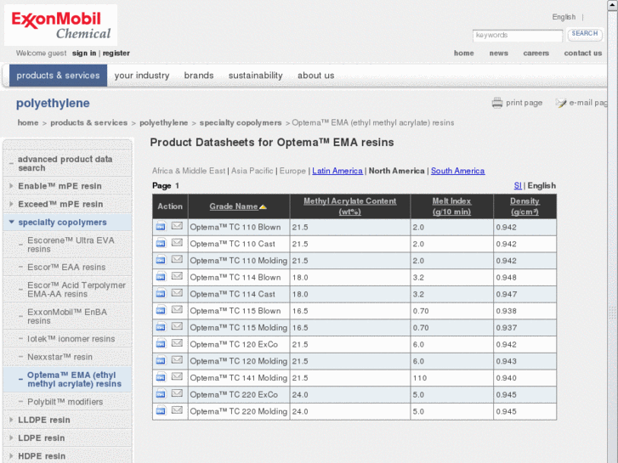Open Nexxstar resin sidebar item
Screen dimensions: 618x463
pyautogui.click(x=60, y=357)
